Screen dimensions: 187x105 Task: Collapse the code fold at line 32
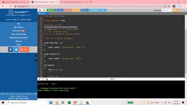(x=43, y=67)
